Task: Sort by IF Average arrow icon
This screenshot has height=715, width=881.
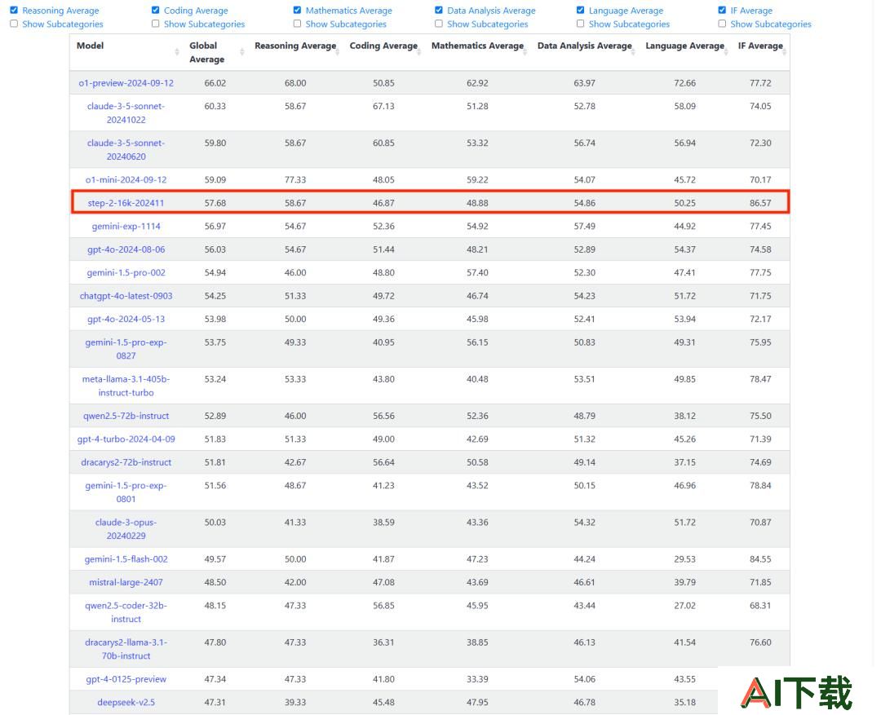Action: (785, 51)
